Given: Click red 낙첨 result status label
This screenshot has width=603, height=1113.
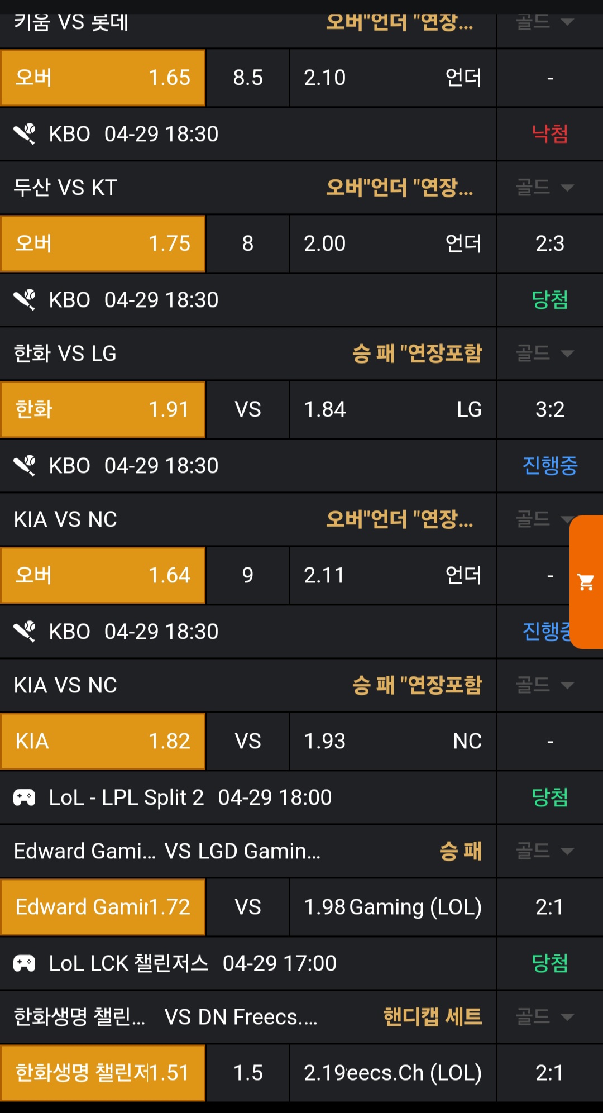Looking at the screenshot, I should pos(549,134).
